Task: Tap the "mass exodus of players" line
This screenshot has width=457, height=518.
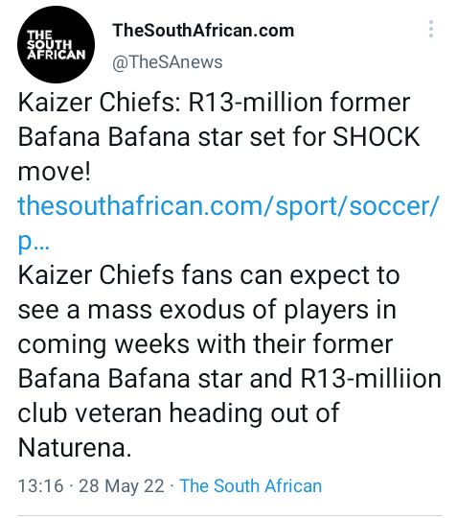Action: (x=226, y=310)
